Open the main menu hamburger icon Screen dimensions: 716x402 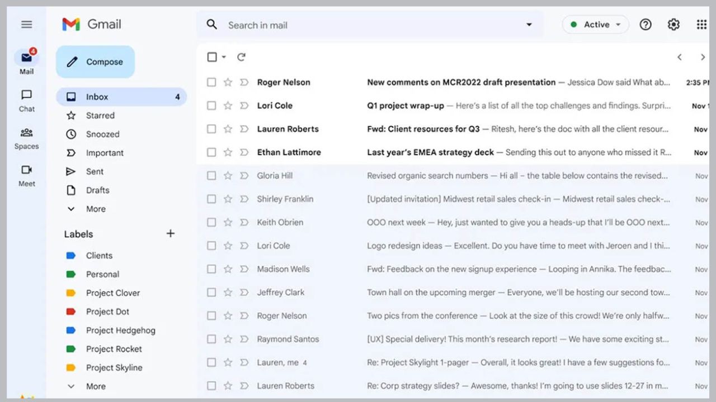(26, 25)
